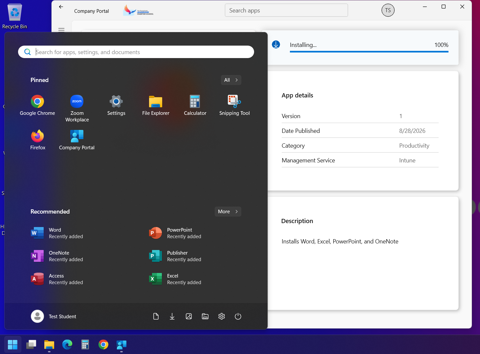This screenshot has width=480, height=354.
Task: Select the Productivity category value
Action: (x=414, y=146)
